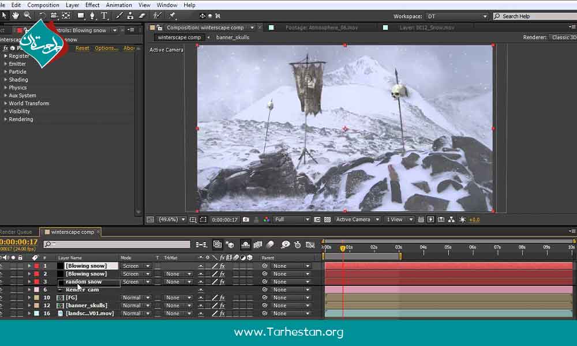Select the Horizontal Type tool

pos(104,16)
